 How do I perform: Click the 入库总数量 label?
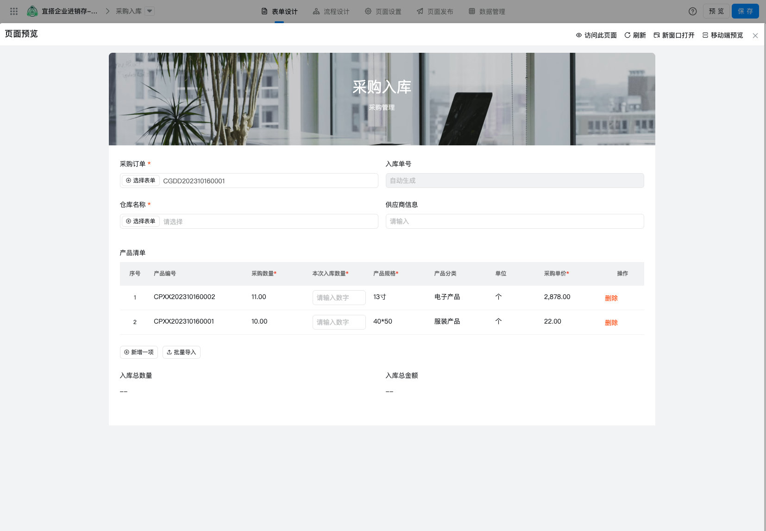[136, 375]
